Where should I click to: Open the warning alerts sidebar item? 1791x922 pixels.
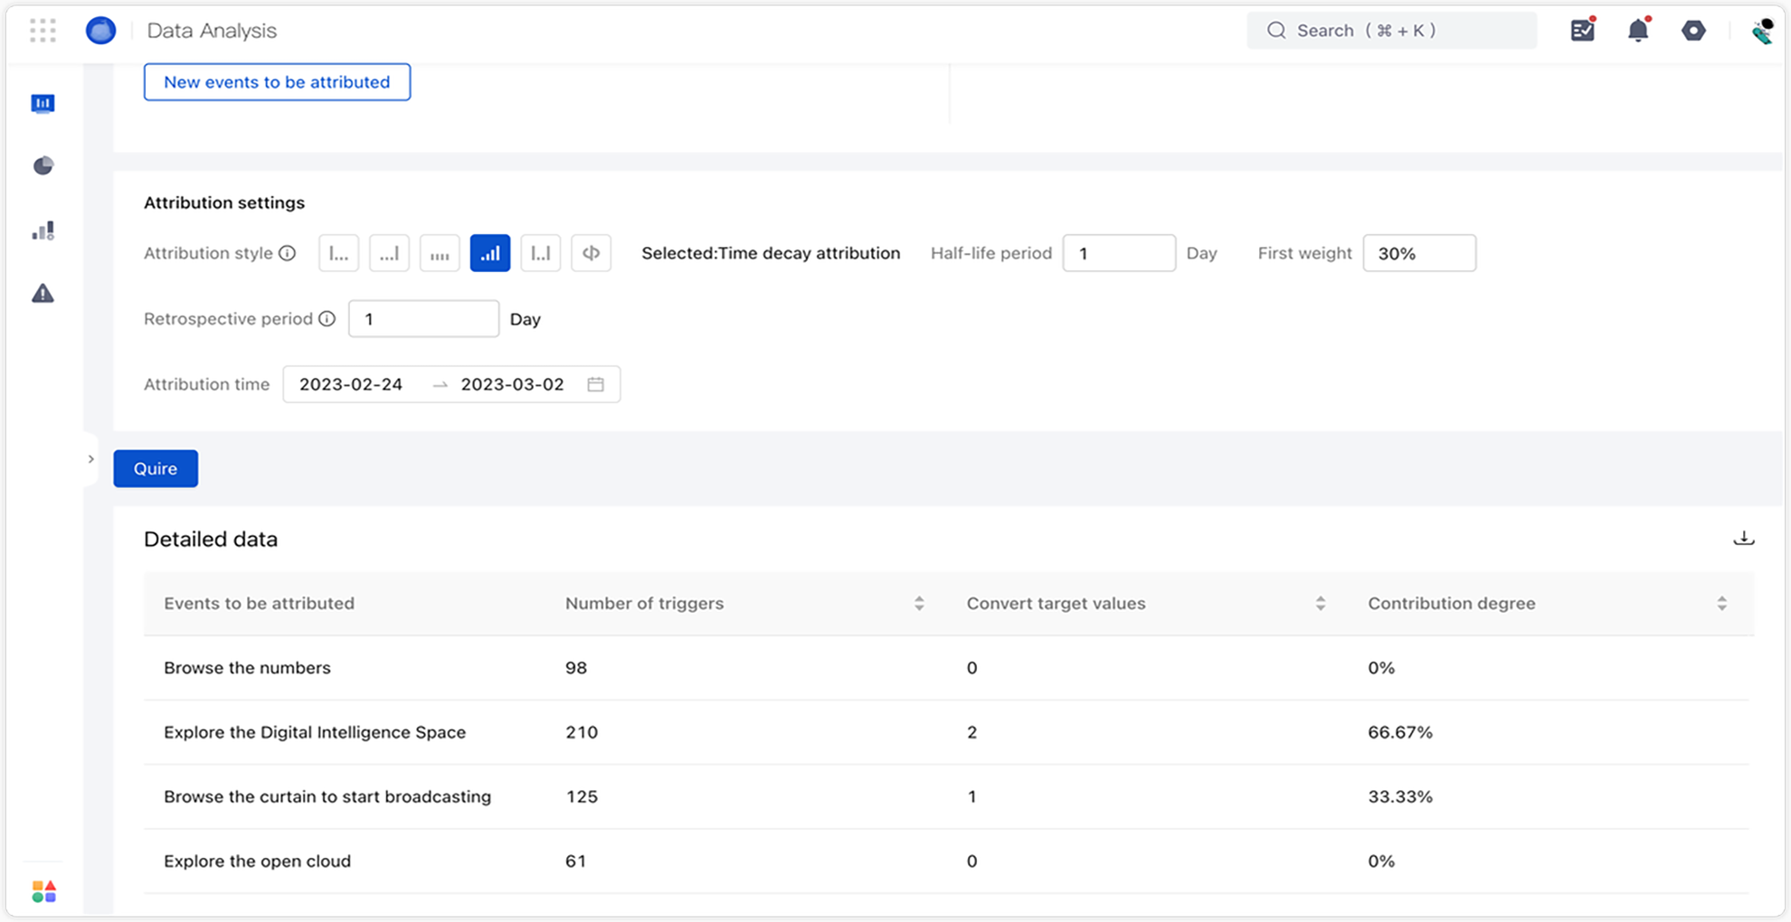[43, 294]
